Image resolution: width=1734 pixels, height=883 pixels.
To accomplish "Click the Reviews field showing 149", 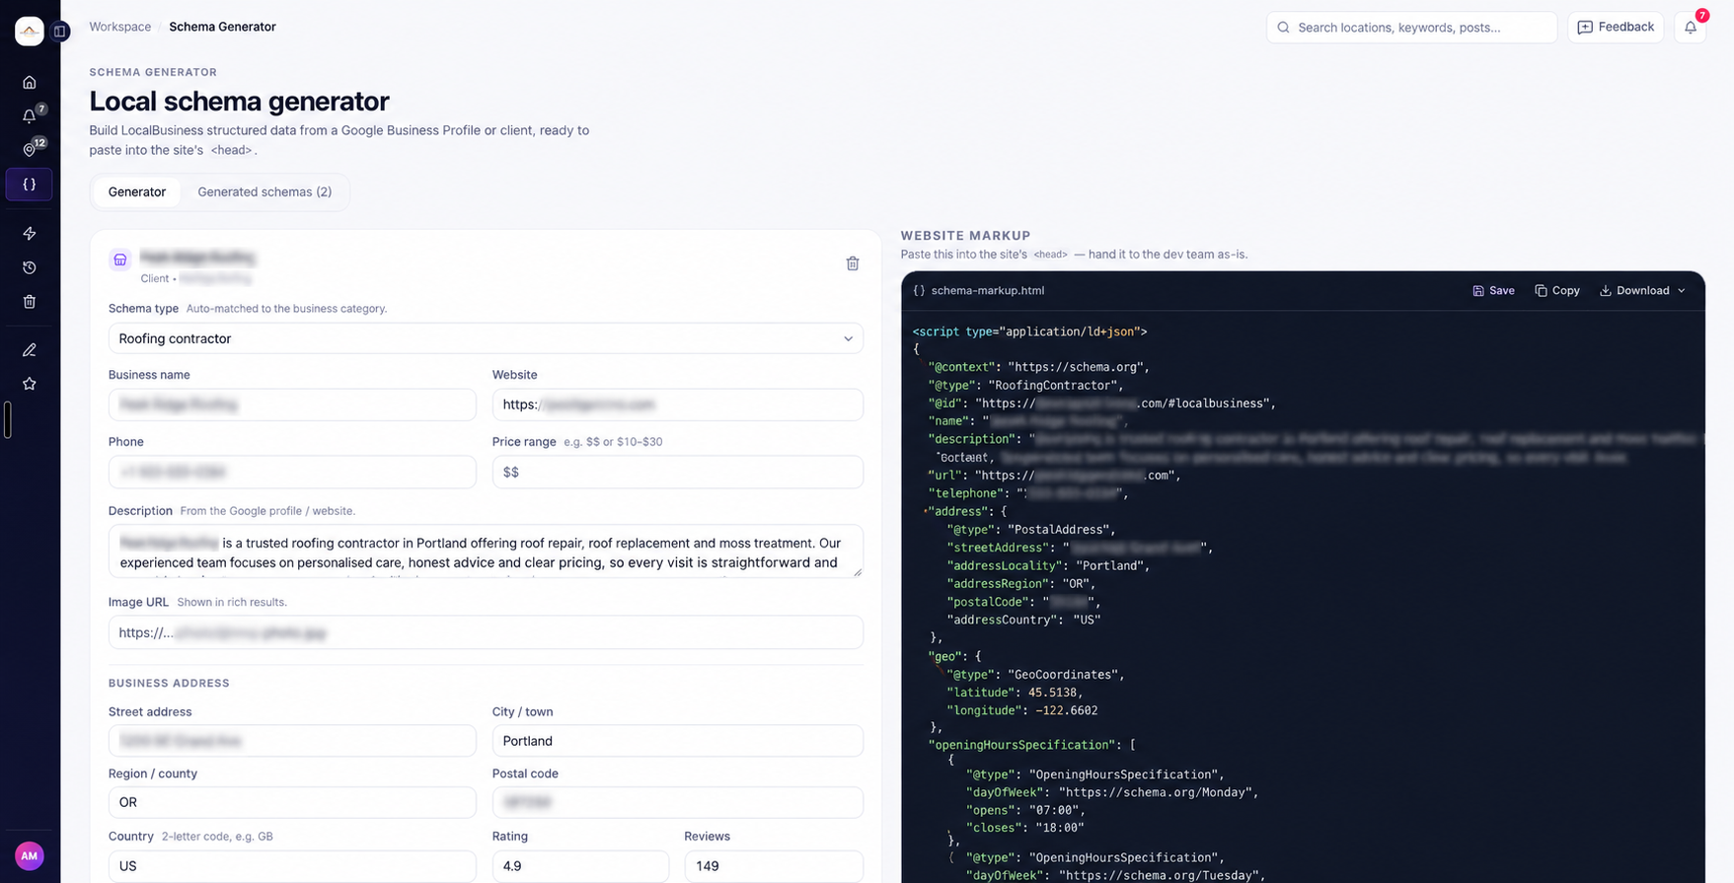I will (x=774, y=866).
